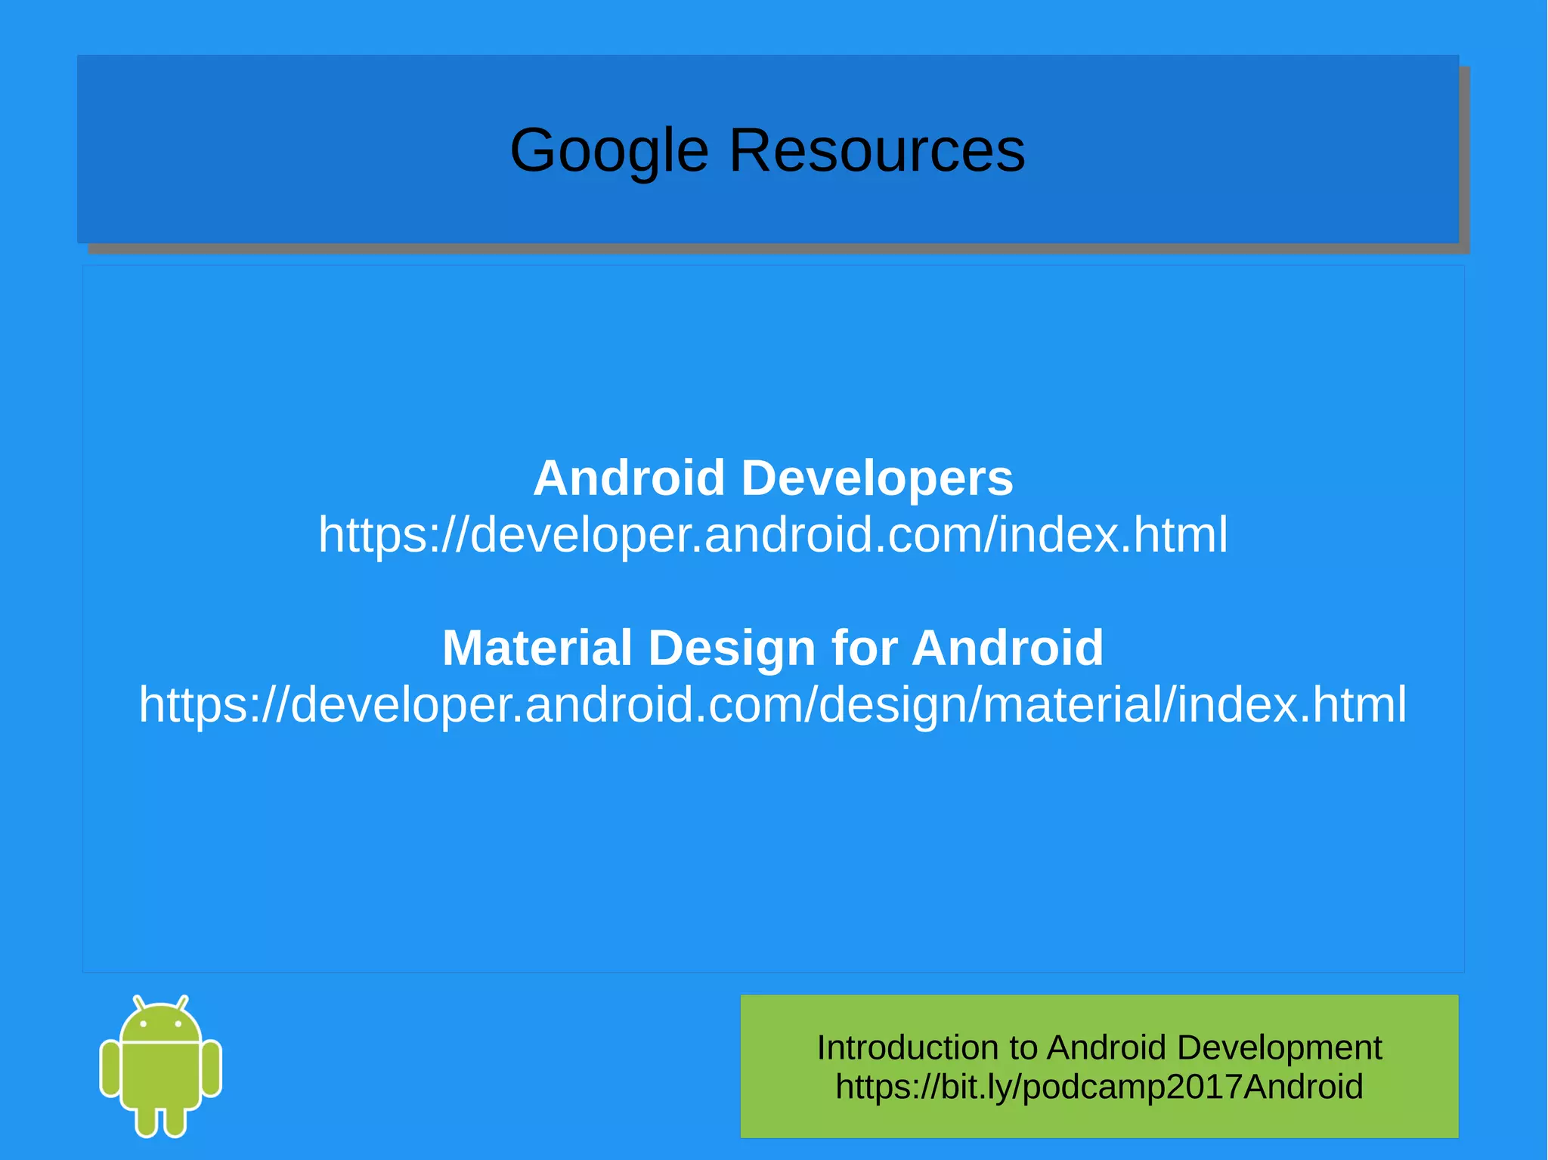Open the developer.android.com/index.html link
The image size is (1548, 1160).
(x=773, y=535)
